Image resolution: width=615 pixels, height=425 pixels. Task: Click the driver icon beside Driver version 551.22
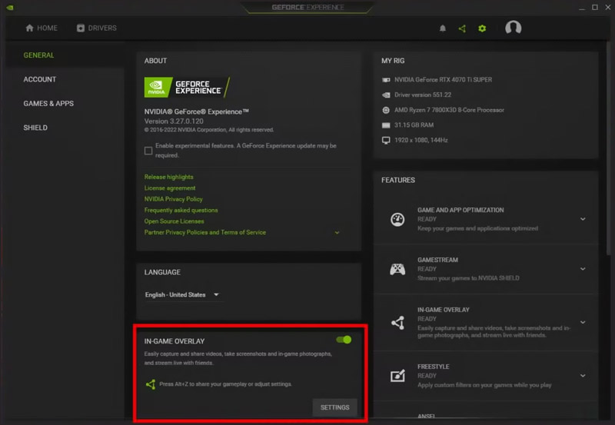pos(386,95)
